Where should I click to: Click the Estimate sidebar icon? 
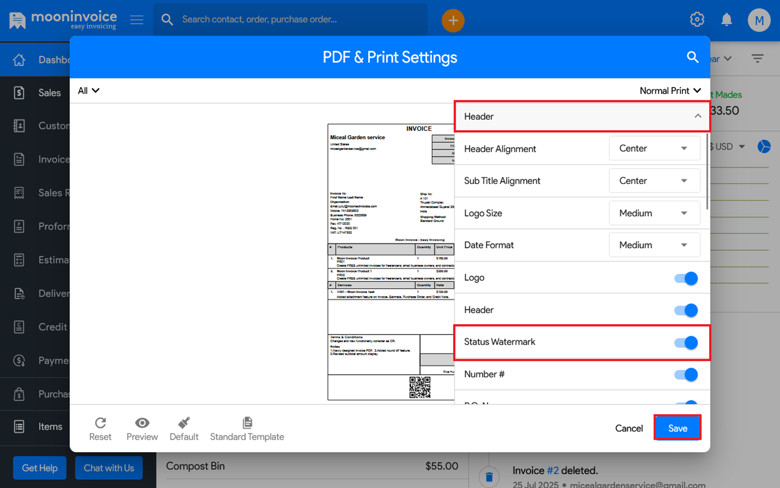(x=19, y=260)
